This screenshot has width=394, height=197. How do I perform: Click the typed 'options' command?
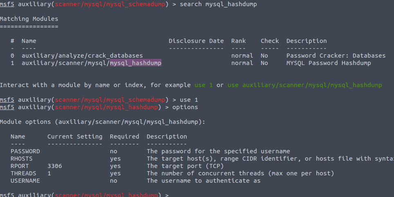coord(185,107)
